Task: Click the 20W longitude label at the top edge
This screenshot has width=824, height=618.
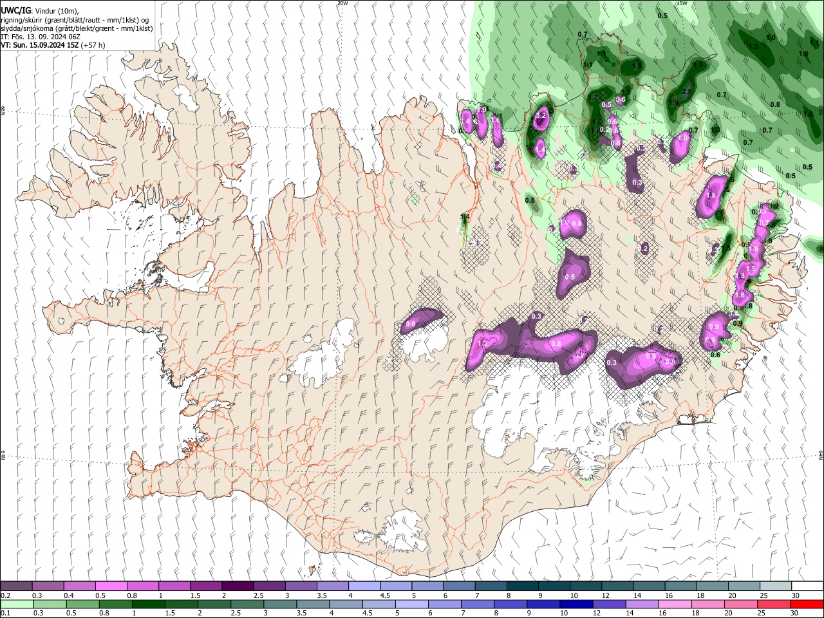Action: (x=342, y=3)
